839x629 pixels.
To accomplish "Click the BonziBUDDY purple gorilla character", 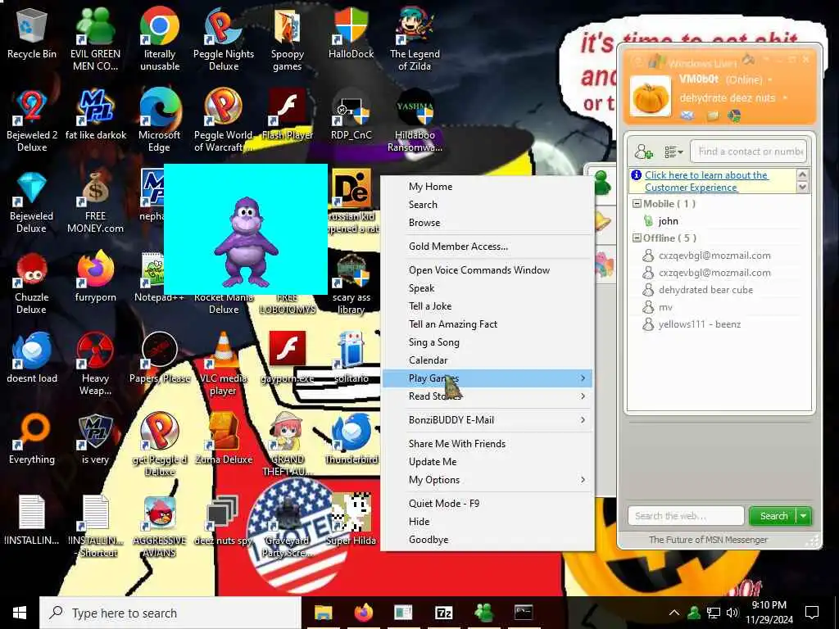I will click(246, 242).
